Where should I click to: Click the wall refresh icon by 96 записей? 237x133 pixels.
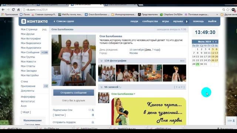[x=120, y=87]
